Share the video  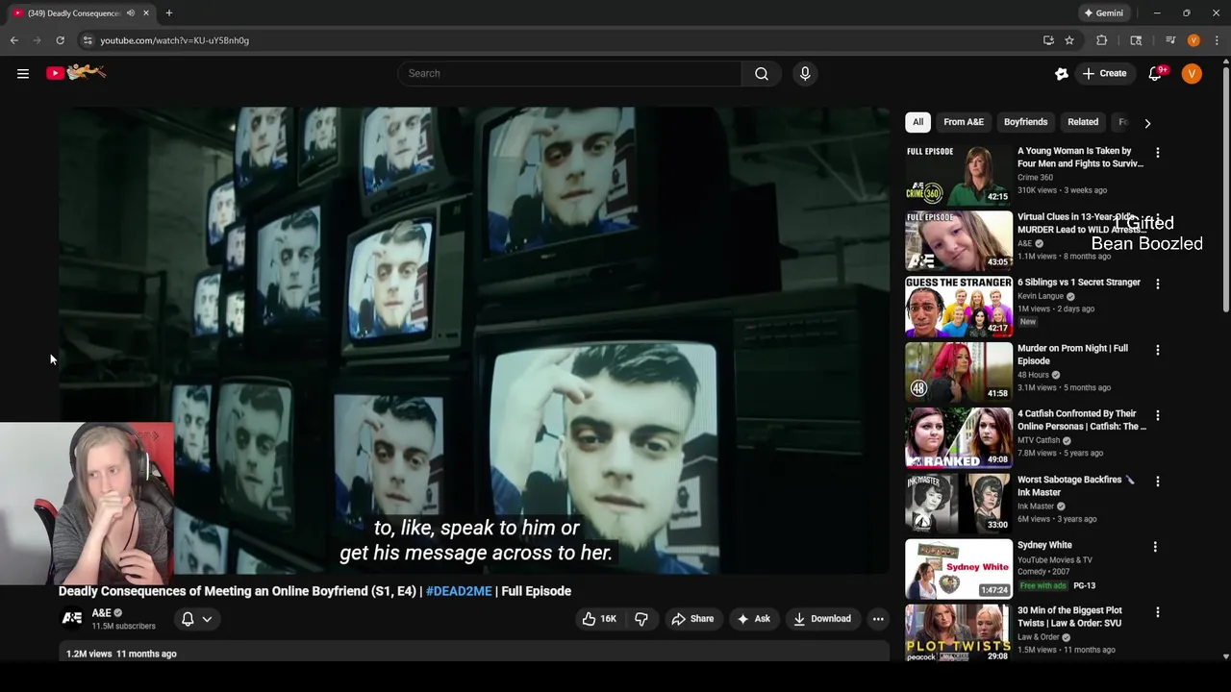692,619
